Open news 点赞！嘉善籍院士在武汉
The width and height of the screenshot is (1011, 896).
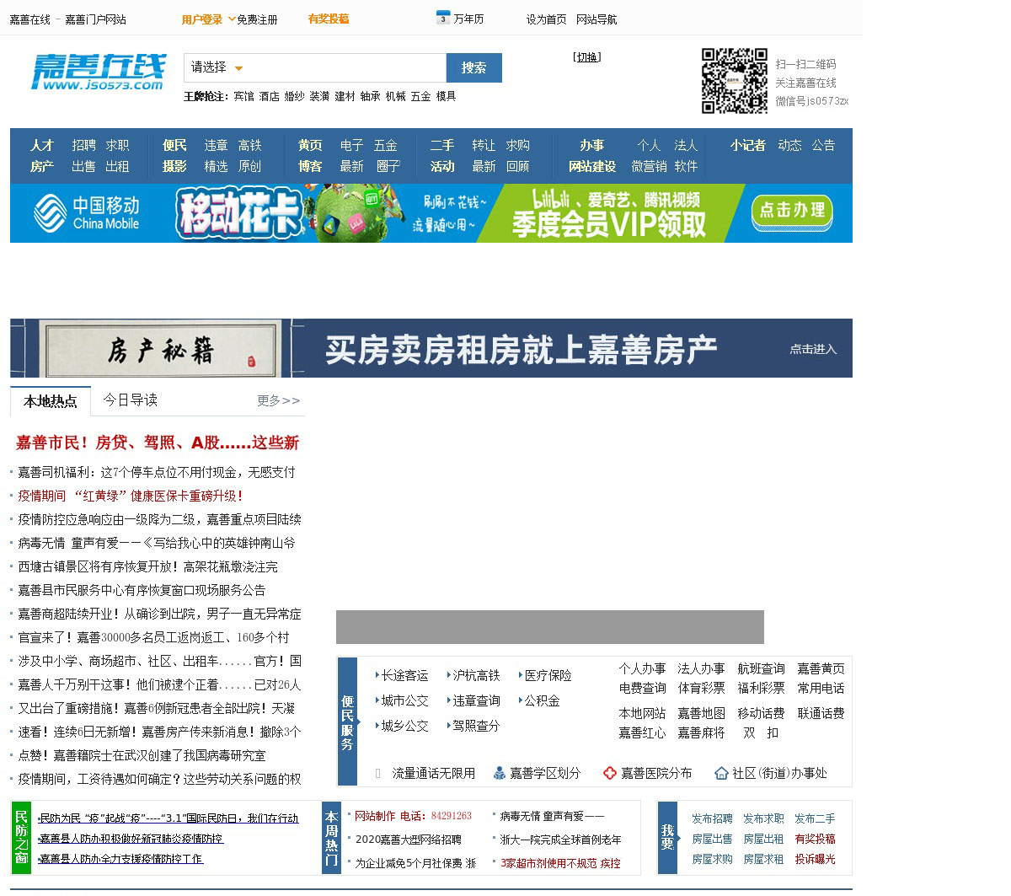coord(142,755)
